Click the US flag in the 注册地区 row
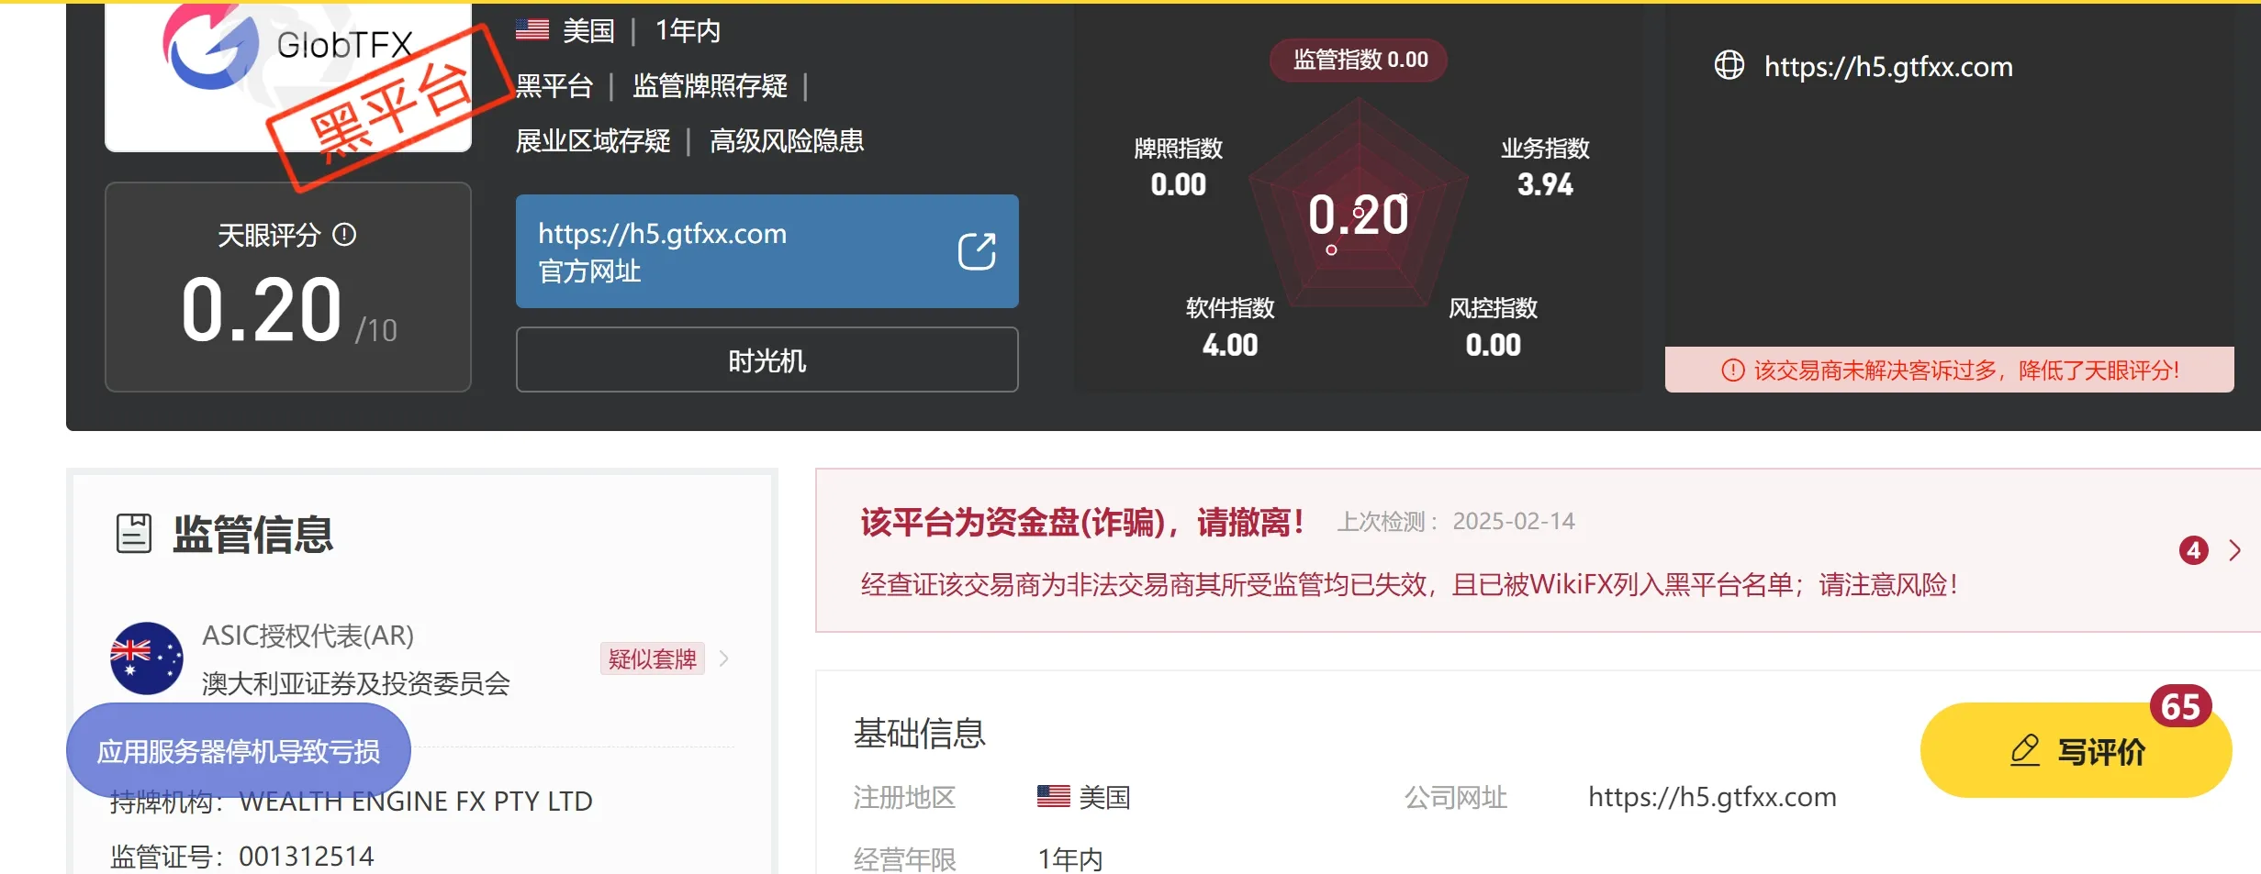Image resolution: width=2261 pixels, height=874 pixels. click(1054, 796)
